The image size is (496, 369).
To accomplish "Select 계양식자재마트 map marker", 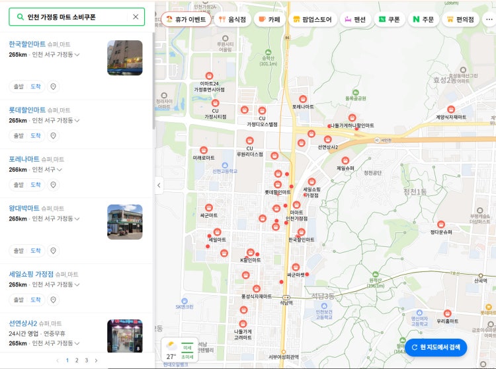I will click(x=451, y=109).
